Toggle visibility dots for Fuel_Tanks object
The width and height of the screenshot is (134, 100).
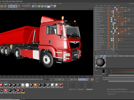click(x=109, y=22)
